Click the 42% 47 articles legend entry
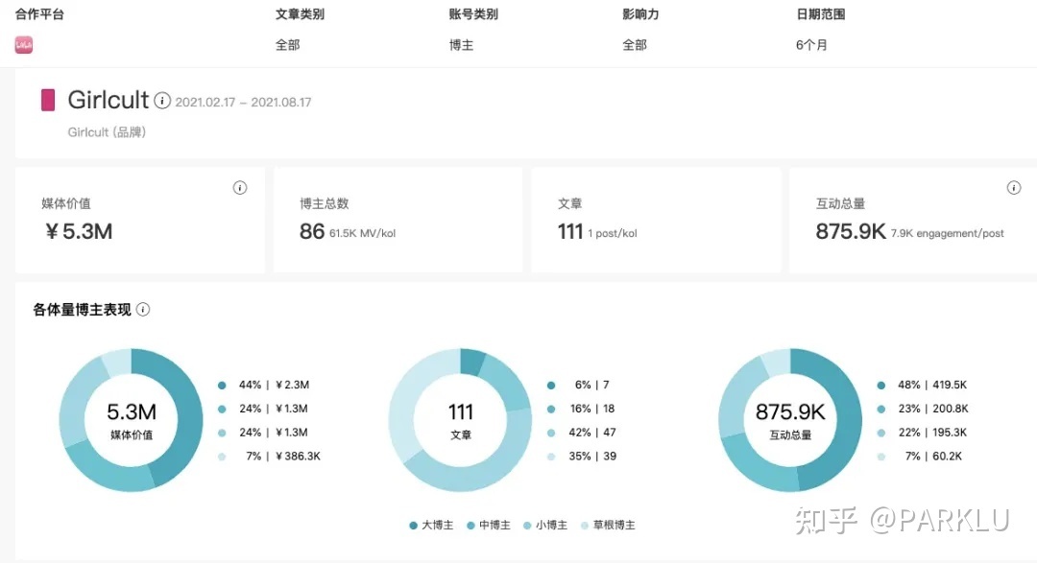The image size is (1037, 563). pos(591,433)
